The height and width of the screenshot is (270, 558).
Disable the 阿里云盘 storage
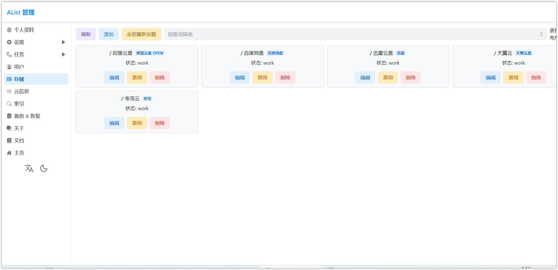pos(137,77)
